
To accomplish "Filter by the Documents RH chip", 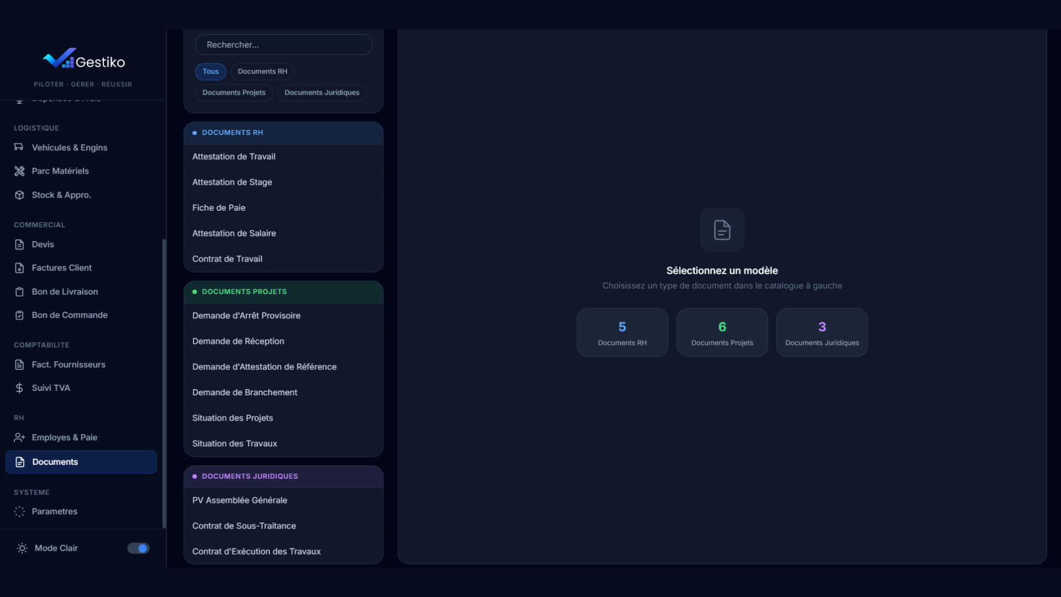I will (x=262, y=71).
